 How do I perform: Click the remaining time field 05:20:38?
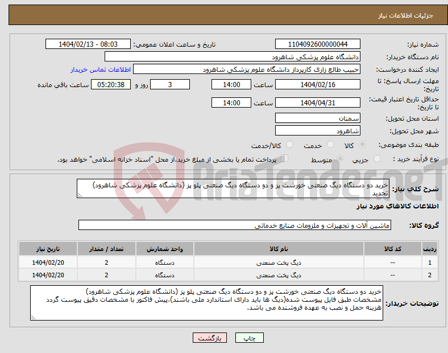point(111,84)
